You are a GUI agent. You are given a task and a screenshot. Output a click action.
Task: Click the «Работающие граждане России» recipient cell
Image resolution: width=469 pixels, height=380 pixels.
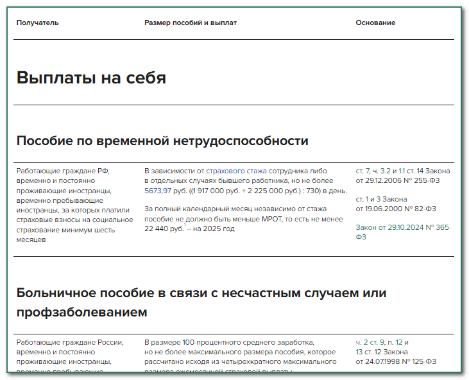(x=69, y=342)
